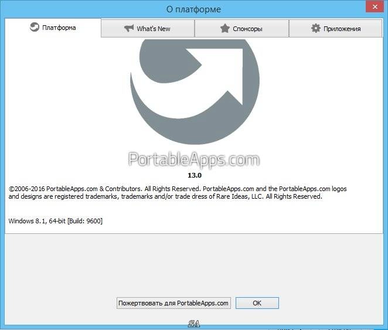Open the Приложения tab

[335, 29]
